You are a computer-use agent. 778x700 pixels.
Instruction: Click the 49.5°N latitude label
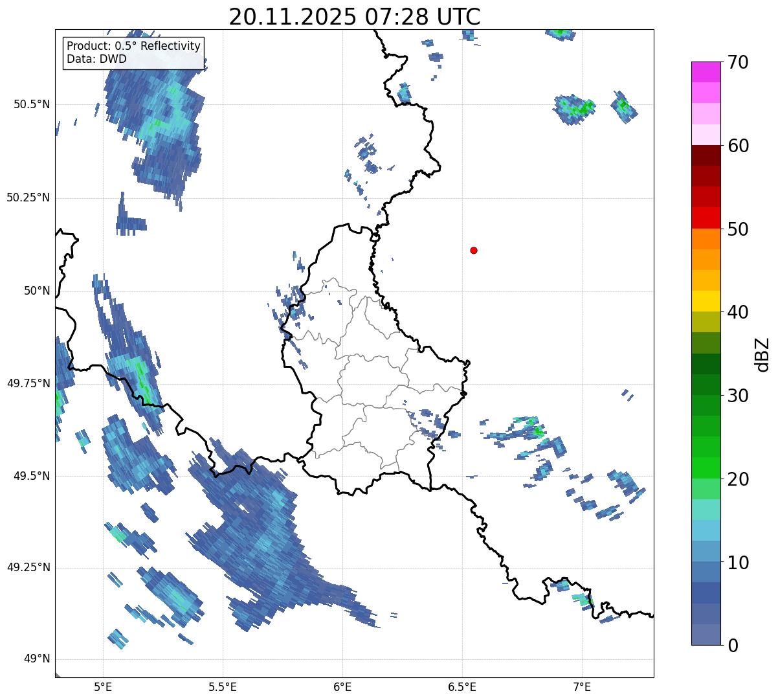pos(32,476)
